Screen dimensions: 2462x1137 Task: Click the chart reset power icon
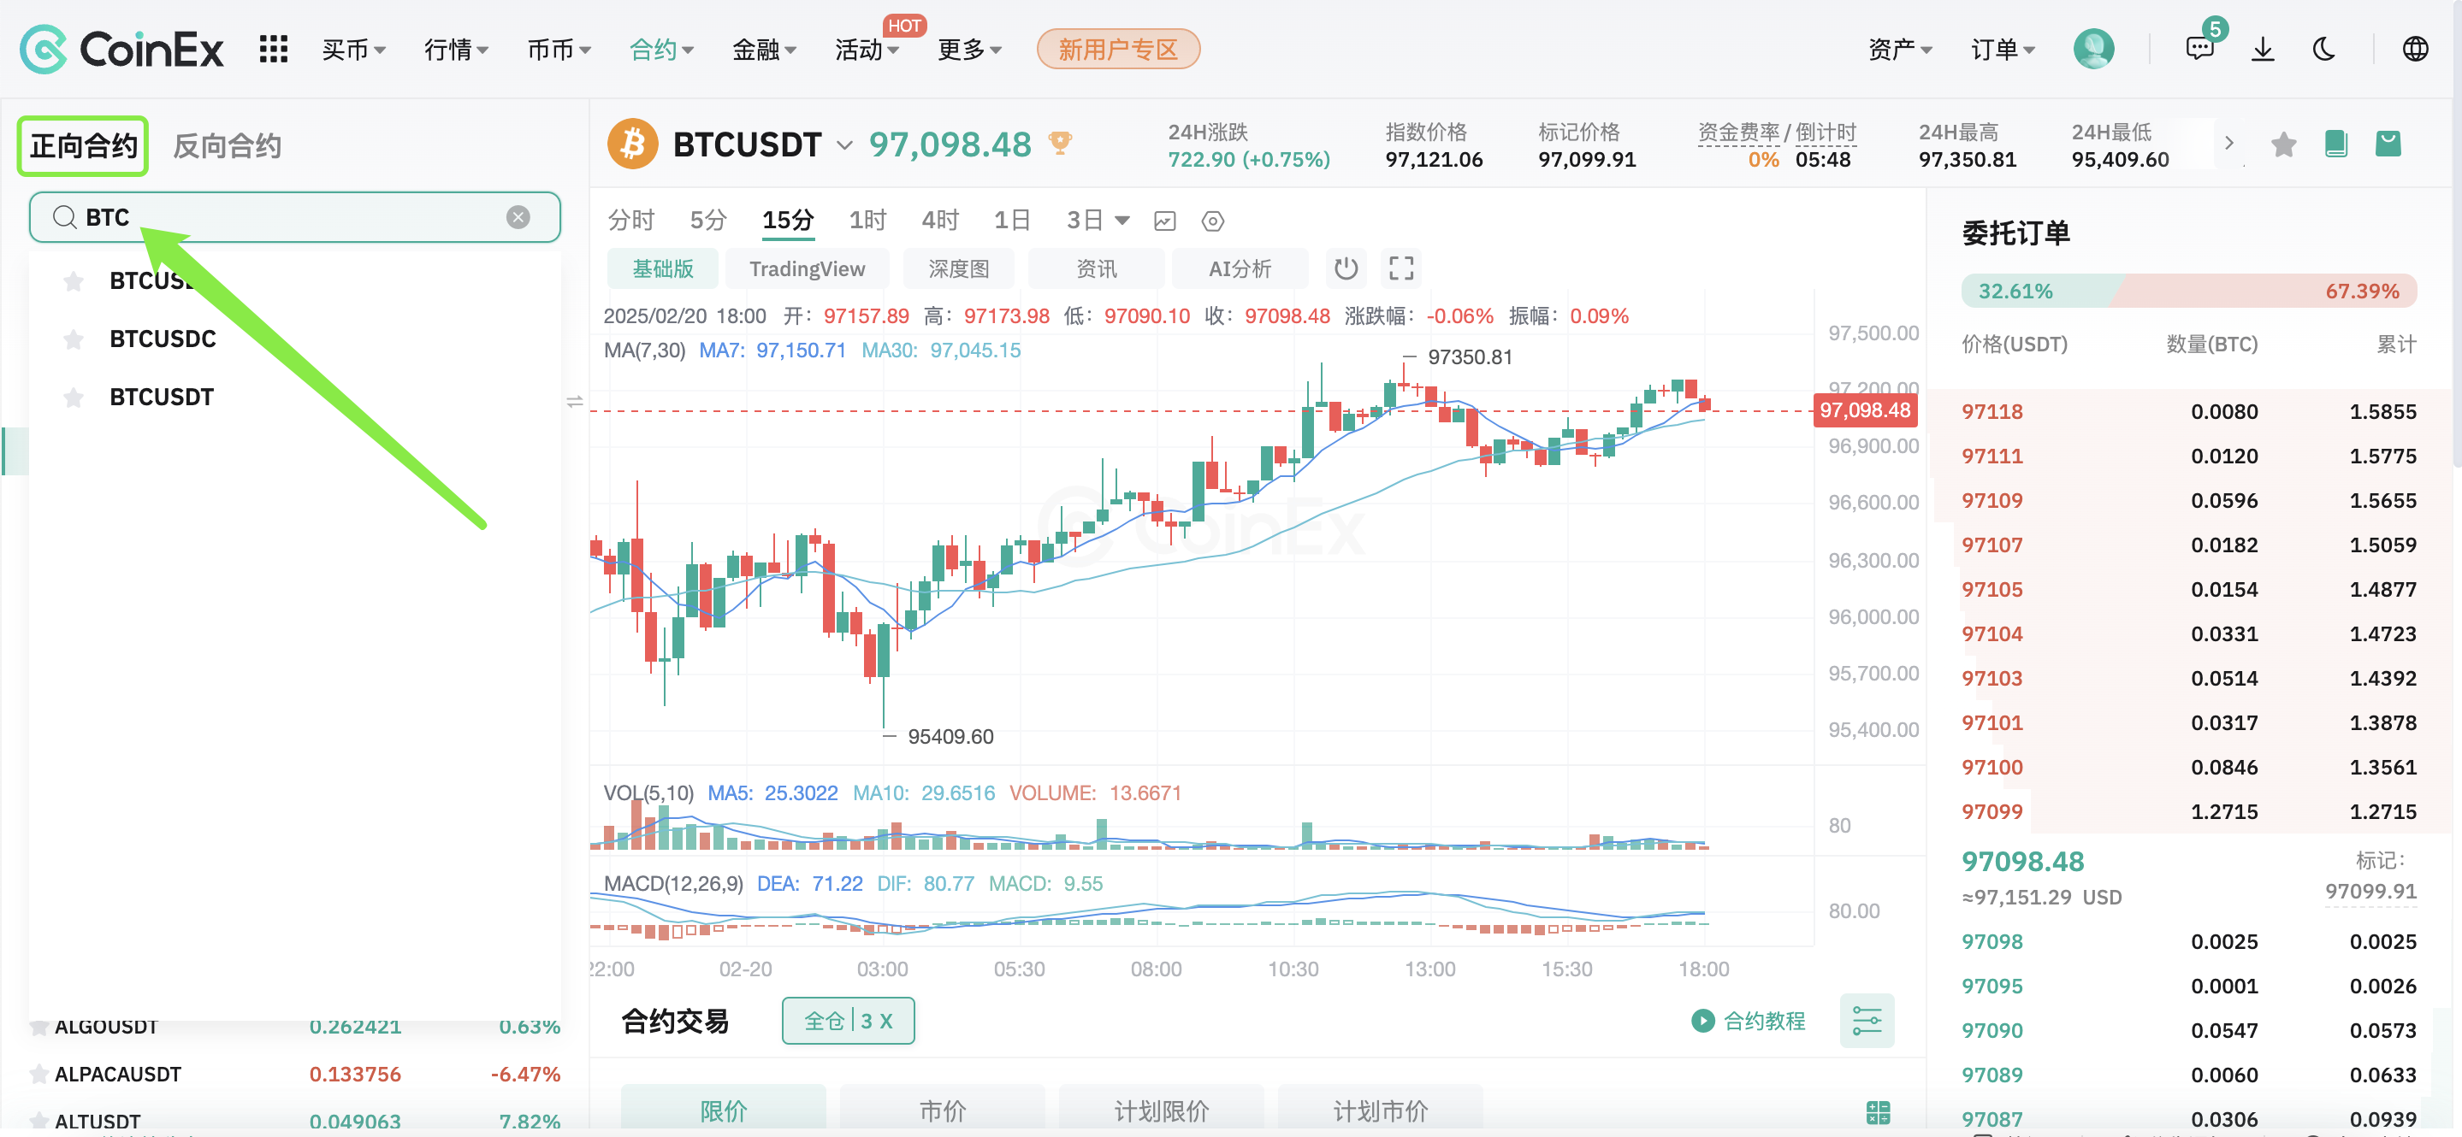coord(1345,268)
